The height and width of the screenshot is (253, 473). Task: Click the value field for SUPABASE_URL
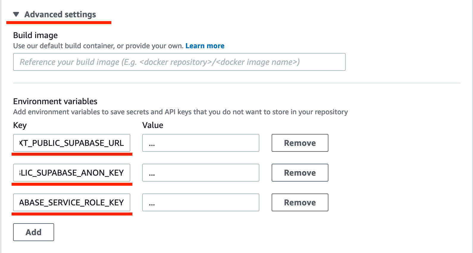tap(201, 143)
